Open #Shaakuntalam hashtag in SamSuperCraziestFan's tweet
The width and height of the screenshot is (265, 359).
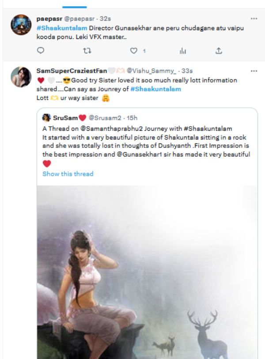coord(155,89)
